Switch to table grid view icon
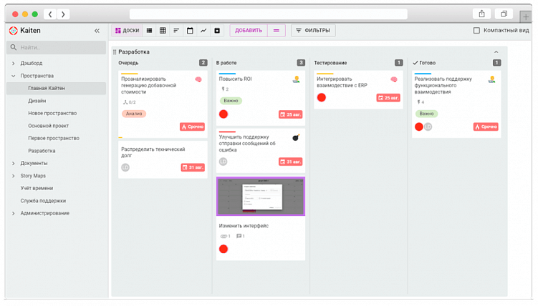The width and height of the screenshot is (538, 306). tap(163, 31)
